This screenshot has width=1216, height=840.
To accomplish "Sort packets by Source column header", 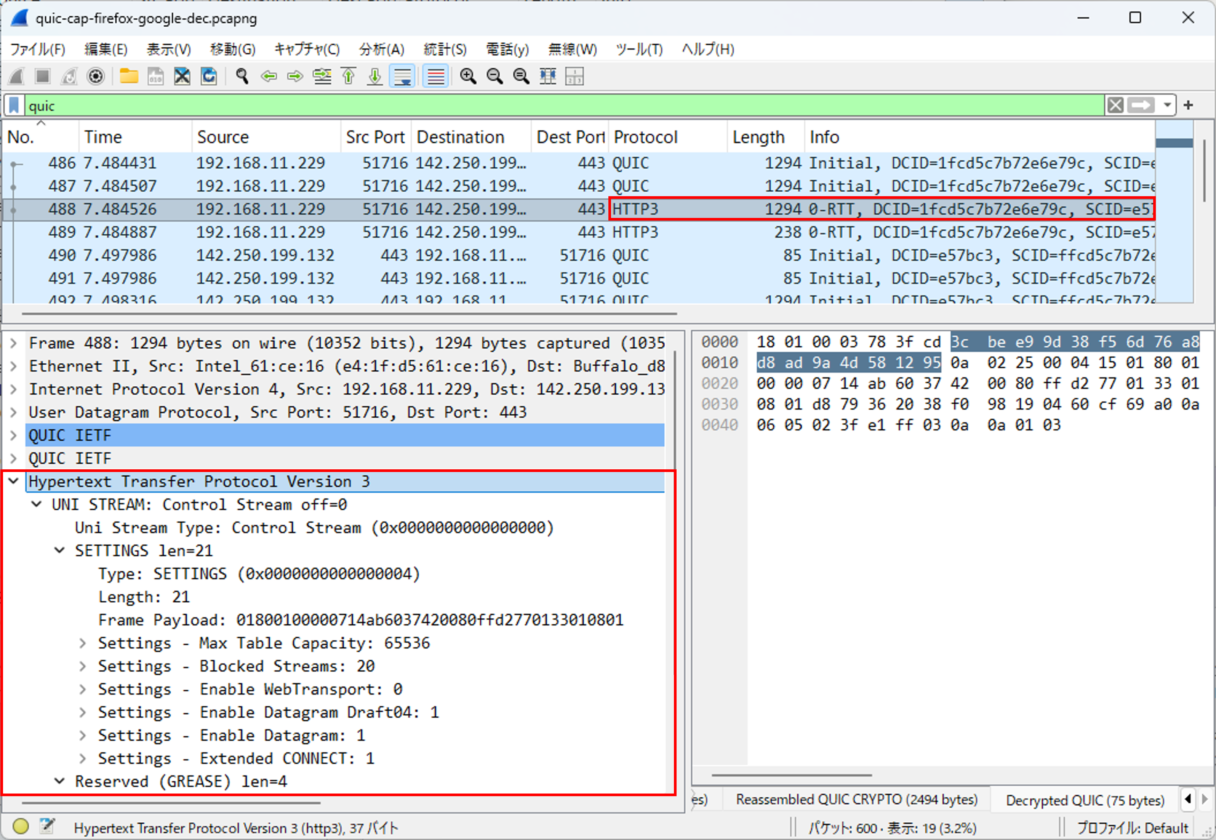I will click(x=267, y=137).
